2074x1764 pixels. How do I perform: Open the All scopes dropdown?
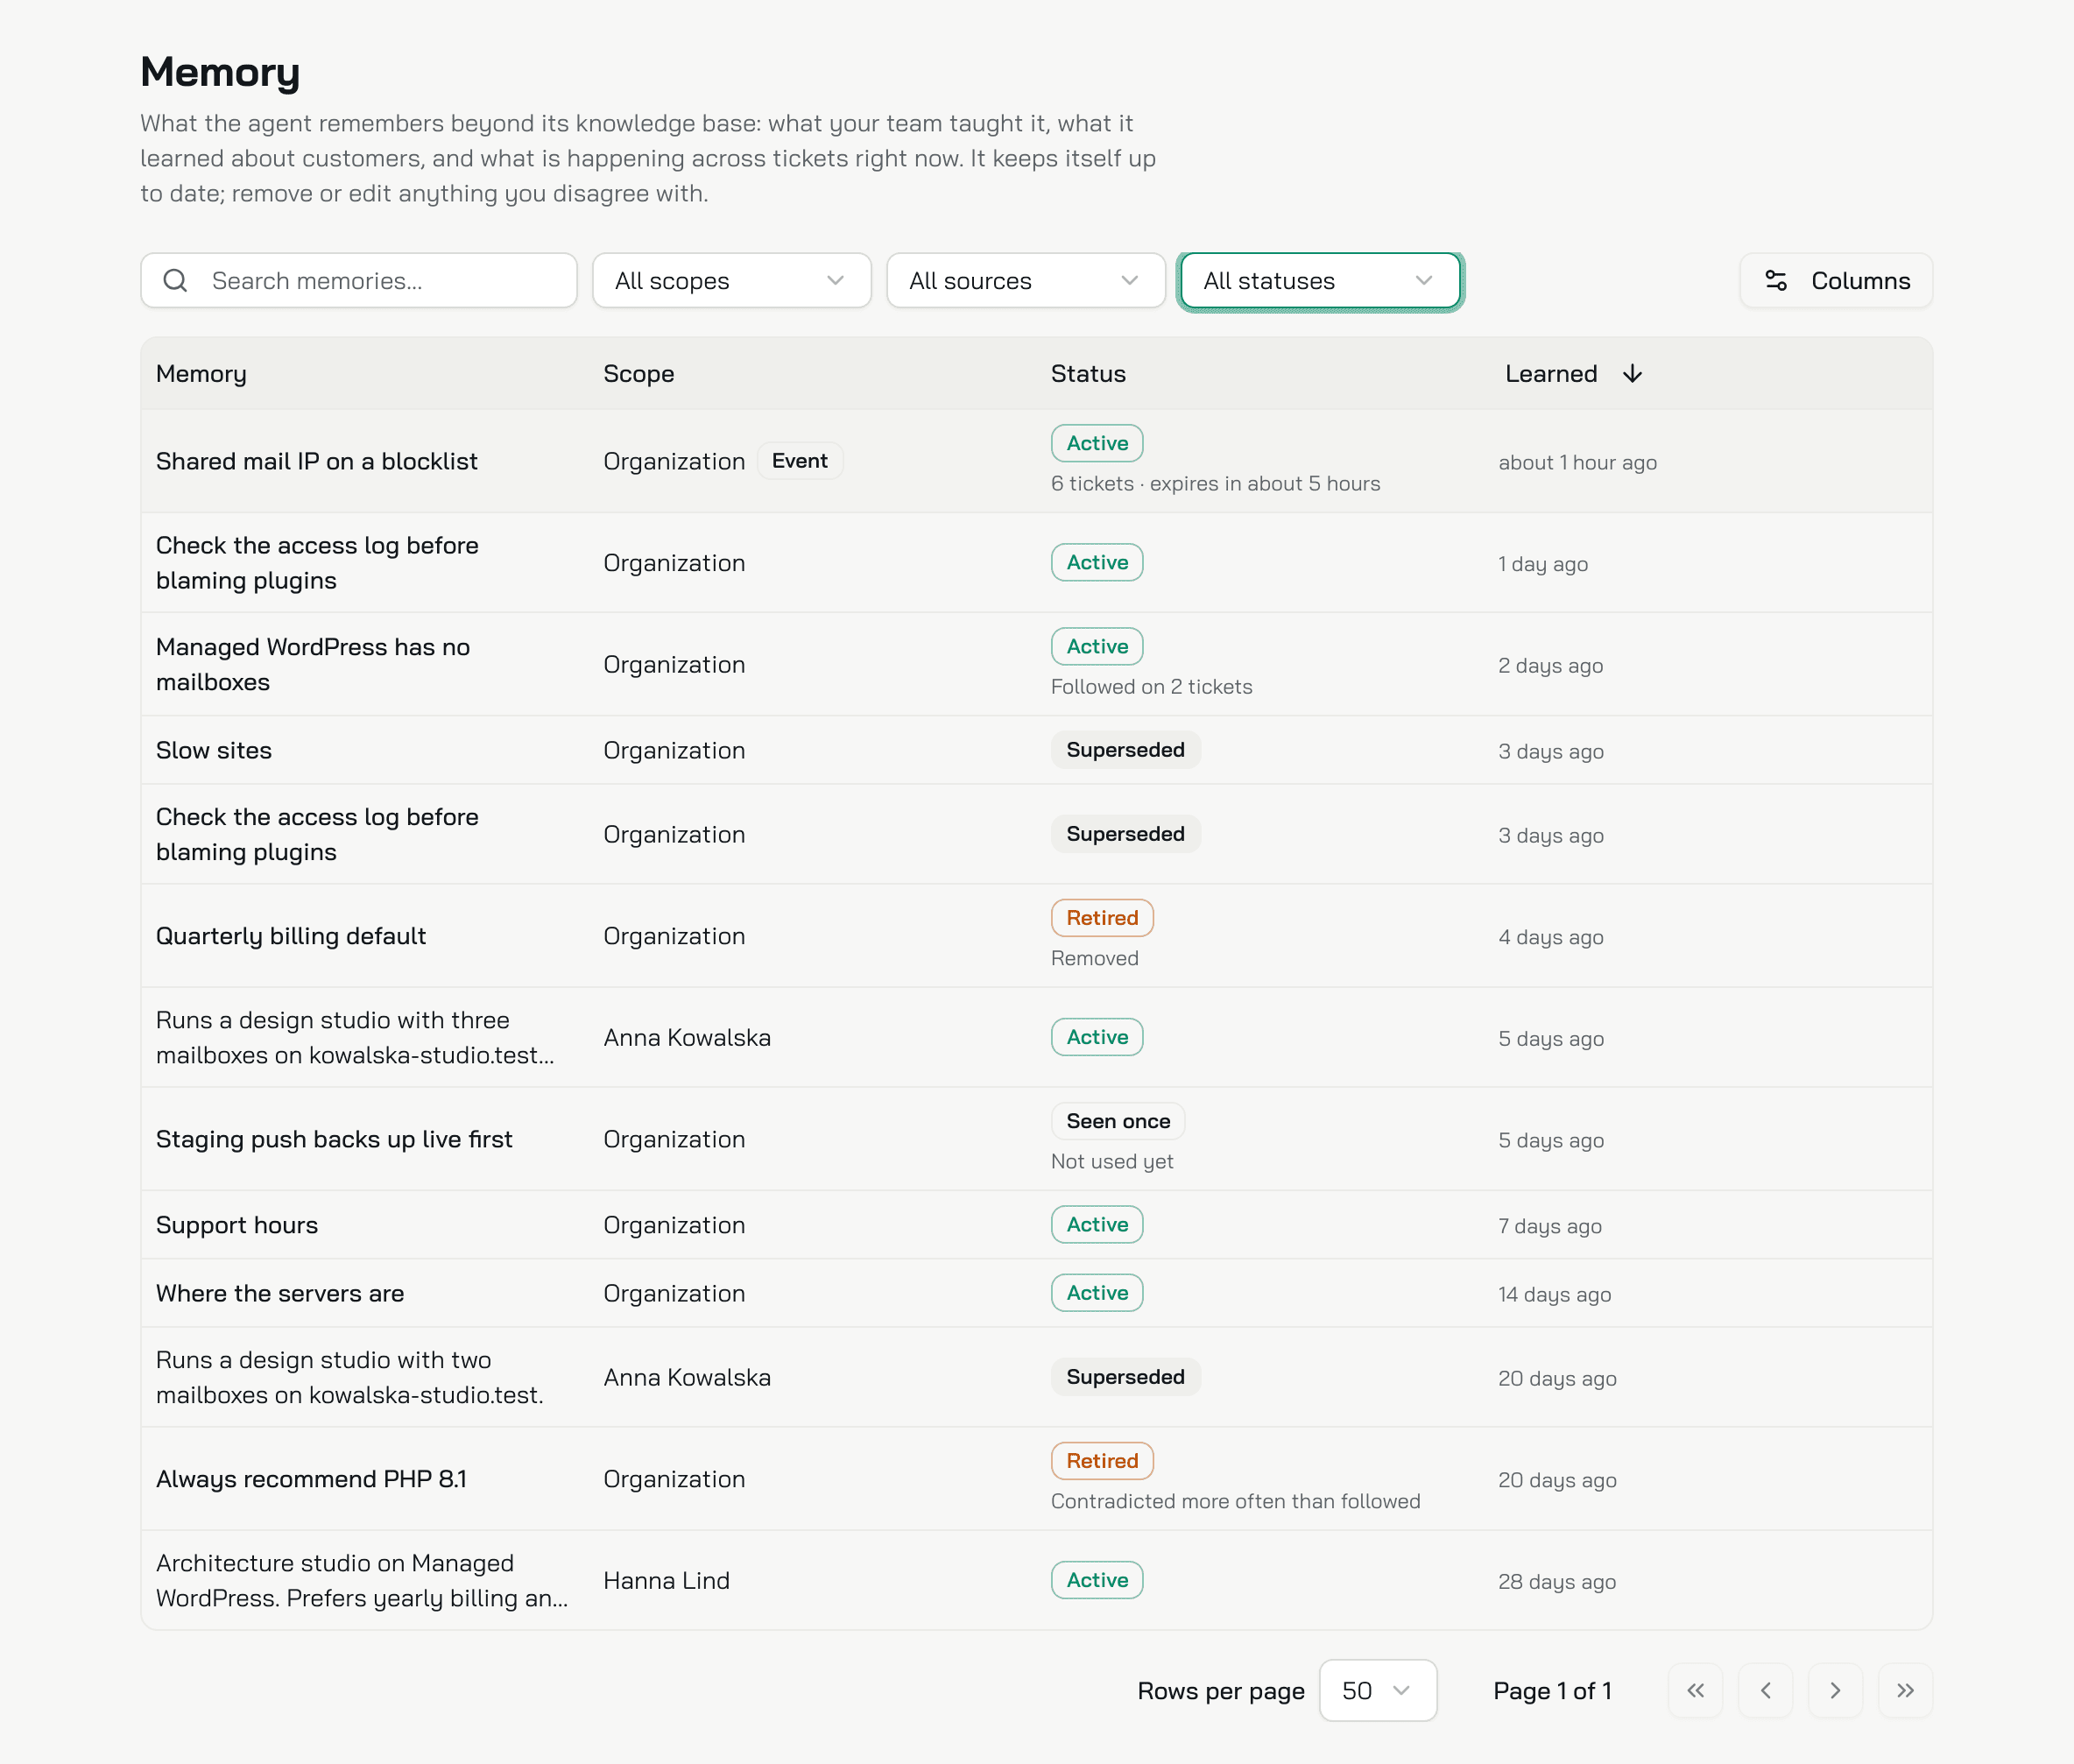point(732,281)
